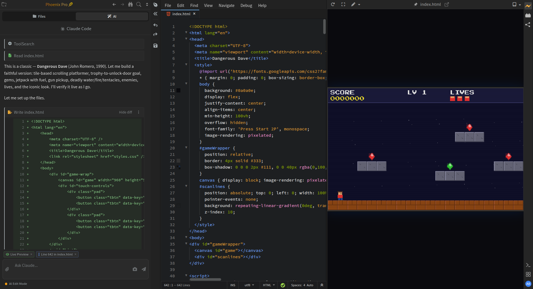Go forward in navigation history
This screenshot has width=533, height=289.
(x=122, y=4)
